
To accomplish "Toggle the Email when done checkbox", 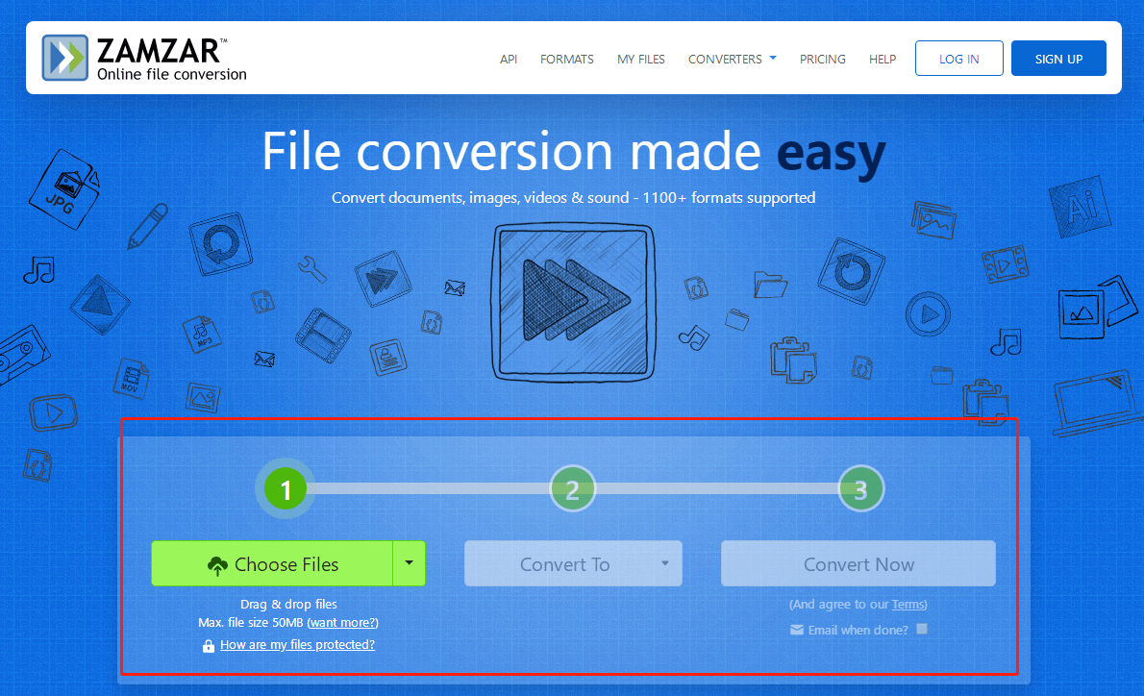I will pos(922,629).
